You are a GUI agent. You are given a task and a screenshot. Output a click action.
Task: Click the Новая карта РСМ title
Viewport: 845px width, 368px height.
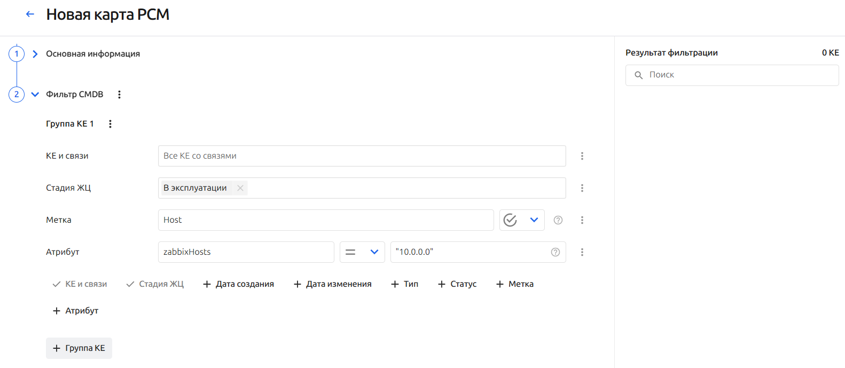[108, 15]
